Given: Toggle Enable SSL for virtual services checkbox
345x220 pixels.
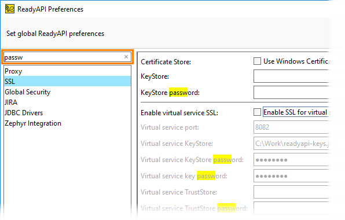Looking at the screenshot, I should [x=257, y=112].
